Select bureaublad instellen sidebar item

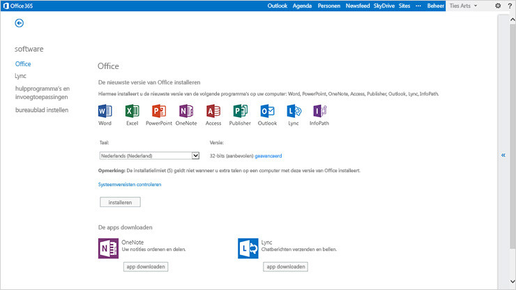click(42, 110)
